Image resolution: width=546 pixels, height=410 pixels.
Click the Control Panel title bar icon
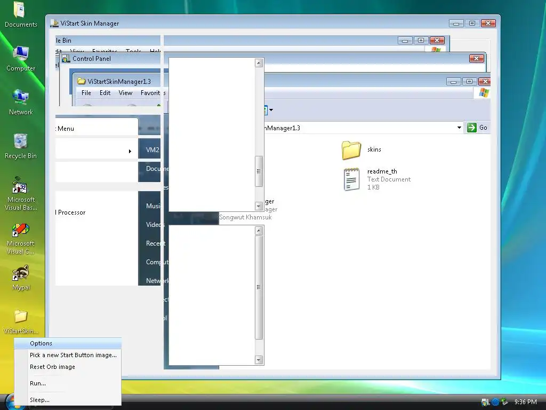pyautogui.click(x=66, y=59)
